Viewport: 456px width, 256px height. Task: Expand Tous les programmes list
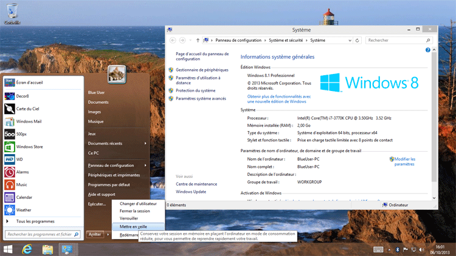click(35, 221)
